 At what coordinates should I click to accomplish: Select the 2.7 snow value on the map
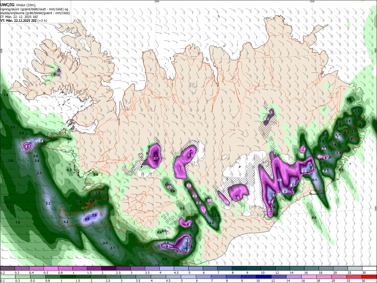[x=156, y=159]
